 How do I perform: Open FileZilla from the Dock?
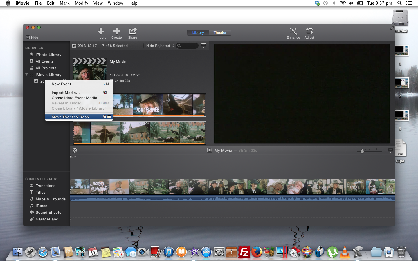click(244, 252)
